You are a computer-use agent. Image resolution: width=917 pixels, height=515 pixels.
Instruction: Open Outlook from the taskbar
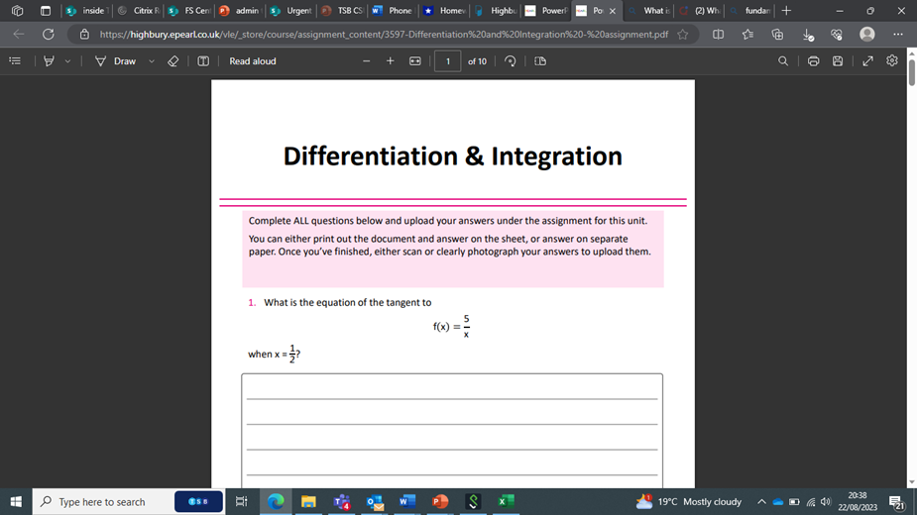tap(375, 501)
